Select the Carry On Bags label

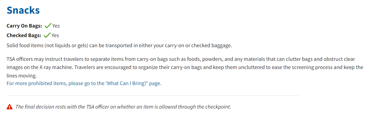[24, 26]
